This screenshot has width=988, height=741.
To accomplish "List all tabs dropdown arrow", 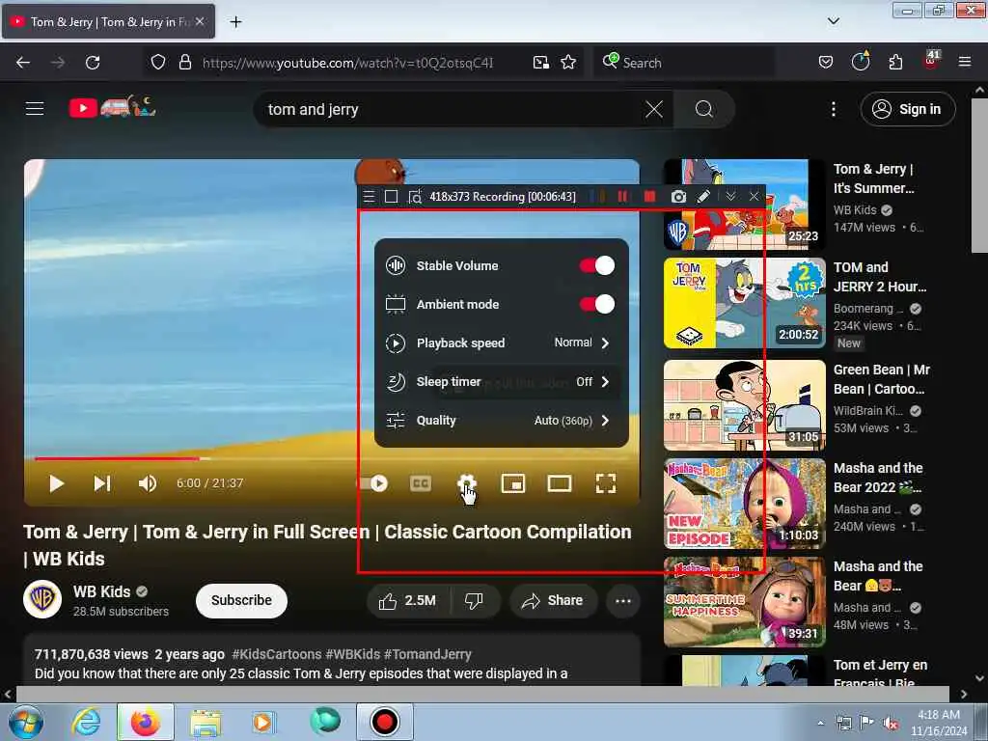I will point(833,21).
